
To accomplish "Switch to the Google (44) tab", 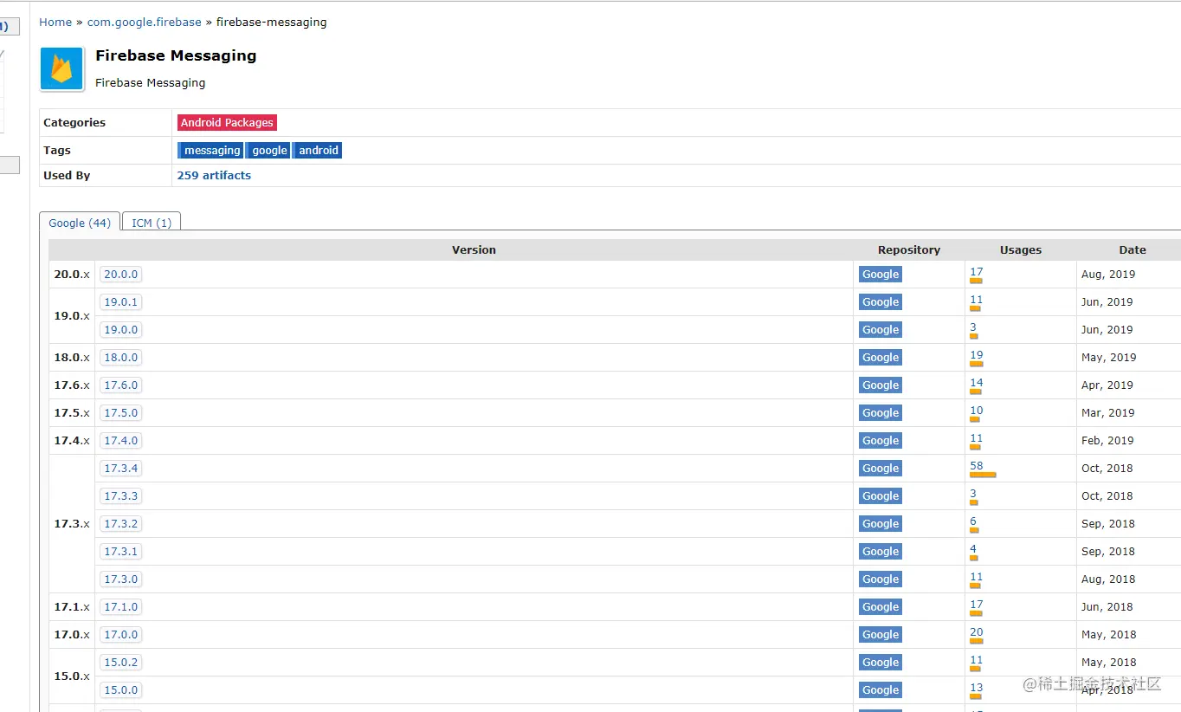I will click(79, 222).
